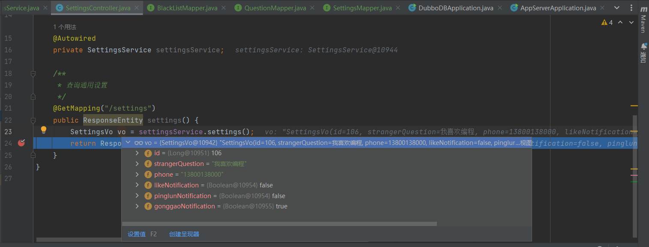The image size is (649, 247).
Task: Click the @GetMapping("/settings") annotation
Action: click(x=104, y=108)
